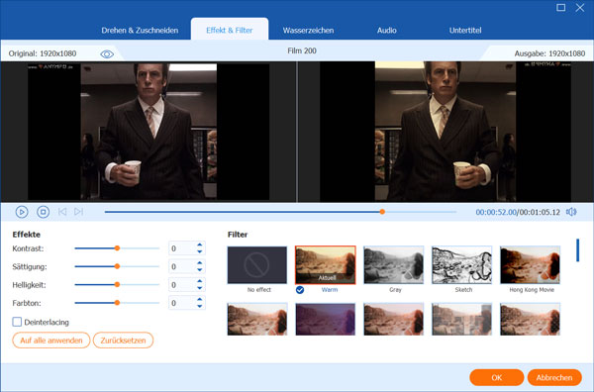
Task: Open the Drehen & Zuschneiden tab
Action: [x=140, y=31]
